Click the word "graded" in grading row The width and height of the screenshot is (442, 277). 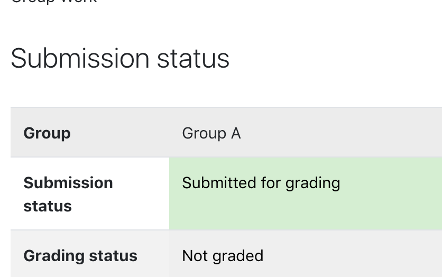pyautogui.click(x=238, y=256)
